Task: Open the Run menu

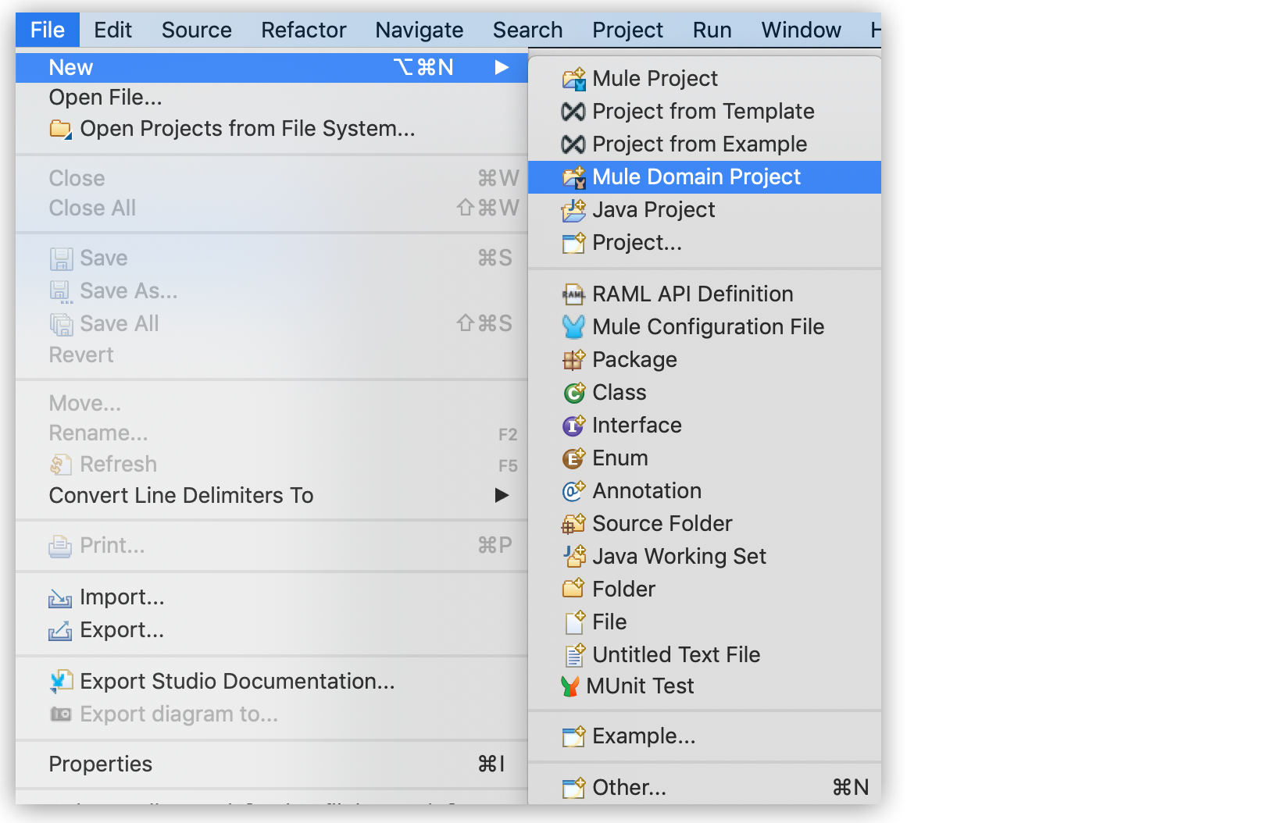Action: (712, 30)
